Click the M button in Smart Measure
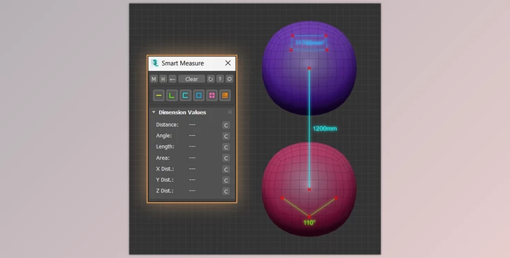This screenshot has width=510, height=258. pyautogui.click(x=154, y=79)
